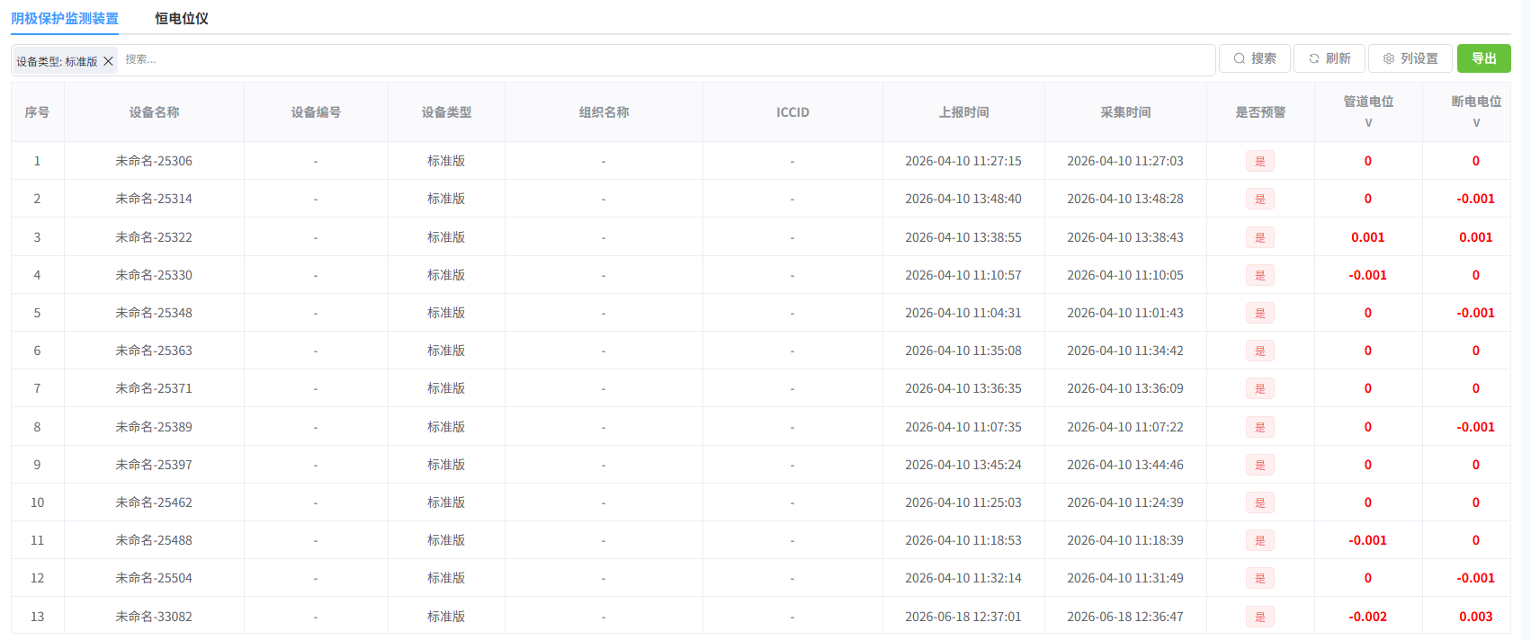The height and width of the screenshot is (640, 1531).
Task: Click the 采集时间 column header
Action: click(1125, 112)
